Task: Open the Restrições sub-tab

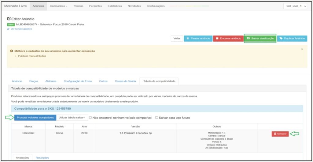Action: 42,158
